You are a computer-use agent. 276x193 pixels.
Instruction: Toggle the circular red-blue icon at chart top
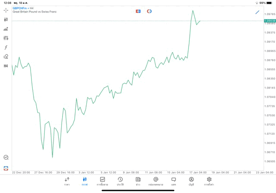149,11
